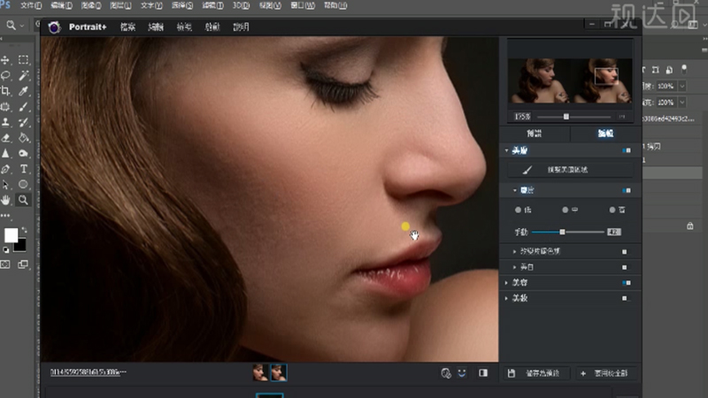Reset default foreground and background colors
The height and width of the screenshot is (398, 708).
tap(6, 249)
